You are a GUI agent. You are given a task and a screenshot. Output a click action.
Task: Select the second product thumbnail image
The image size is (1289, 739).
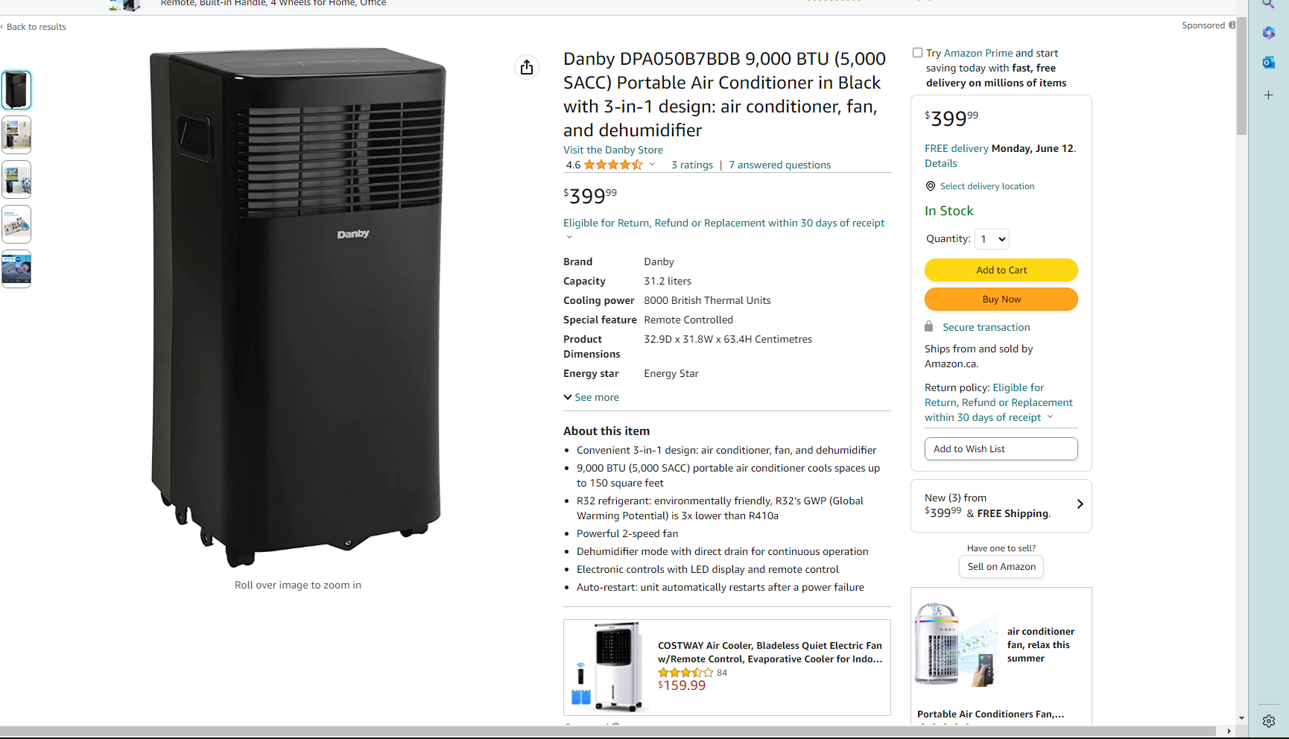pyautogui.click(x=16, y=135)
